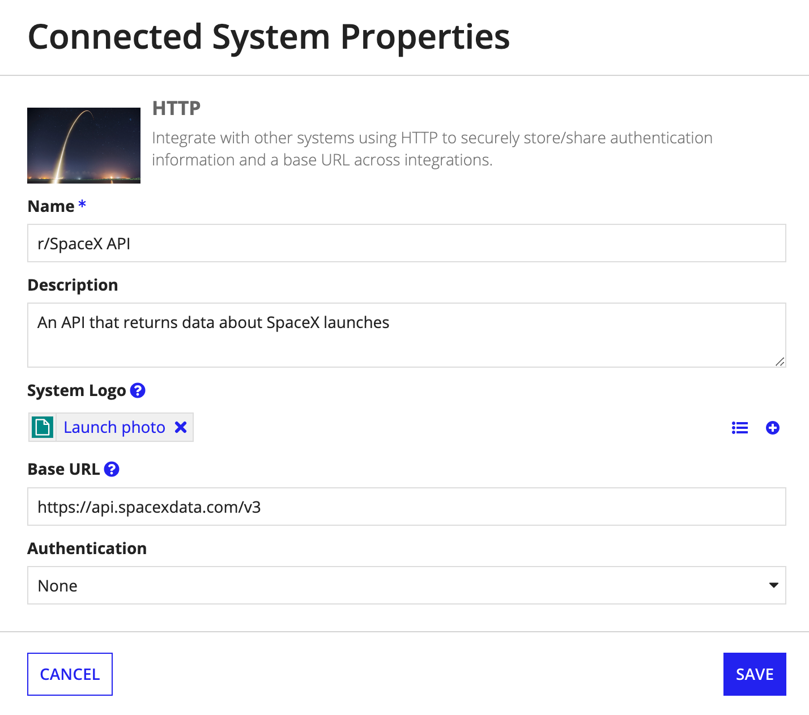Click the Base URL help icon
The image size is (809, 715).
112,469
